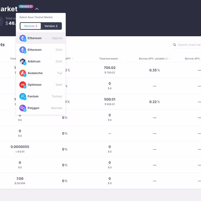Click the Fantom network logo
Image resolution: width=201 pixels, height=201 pixels.
[x=23, y=96]
